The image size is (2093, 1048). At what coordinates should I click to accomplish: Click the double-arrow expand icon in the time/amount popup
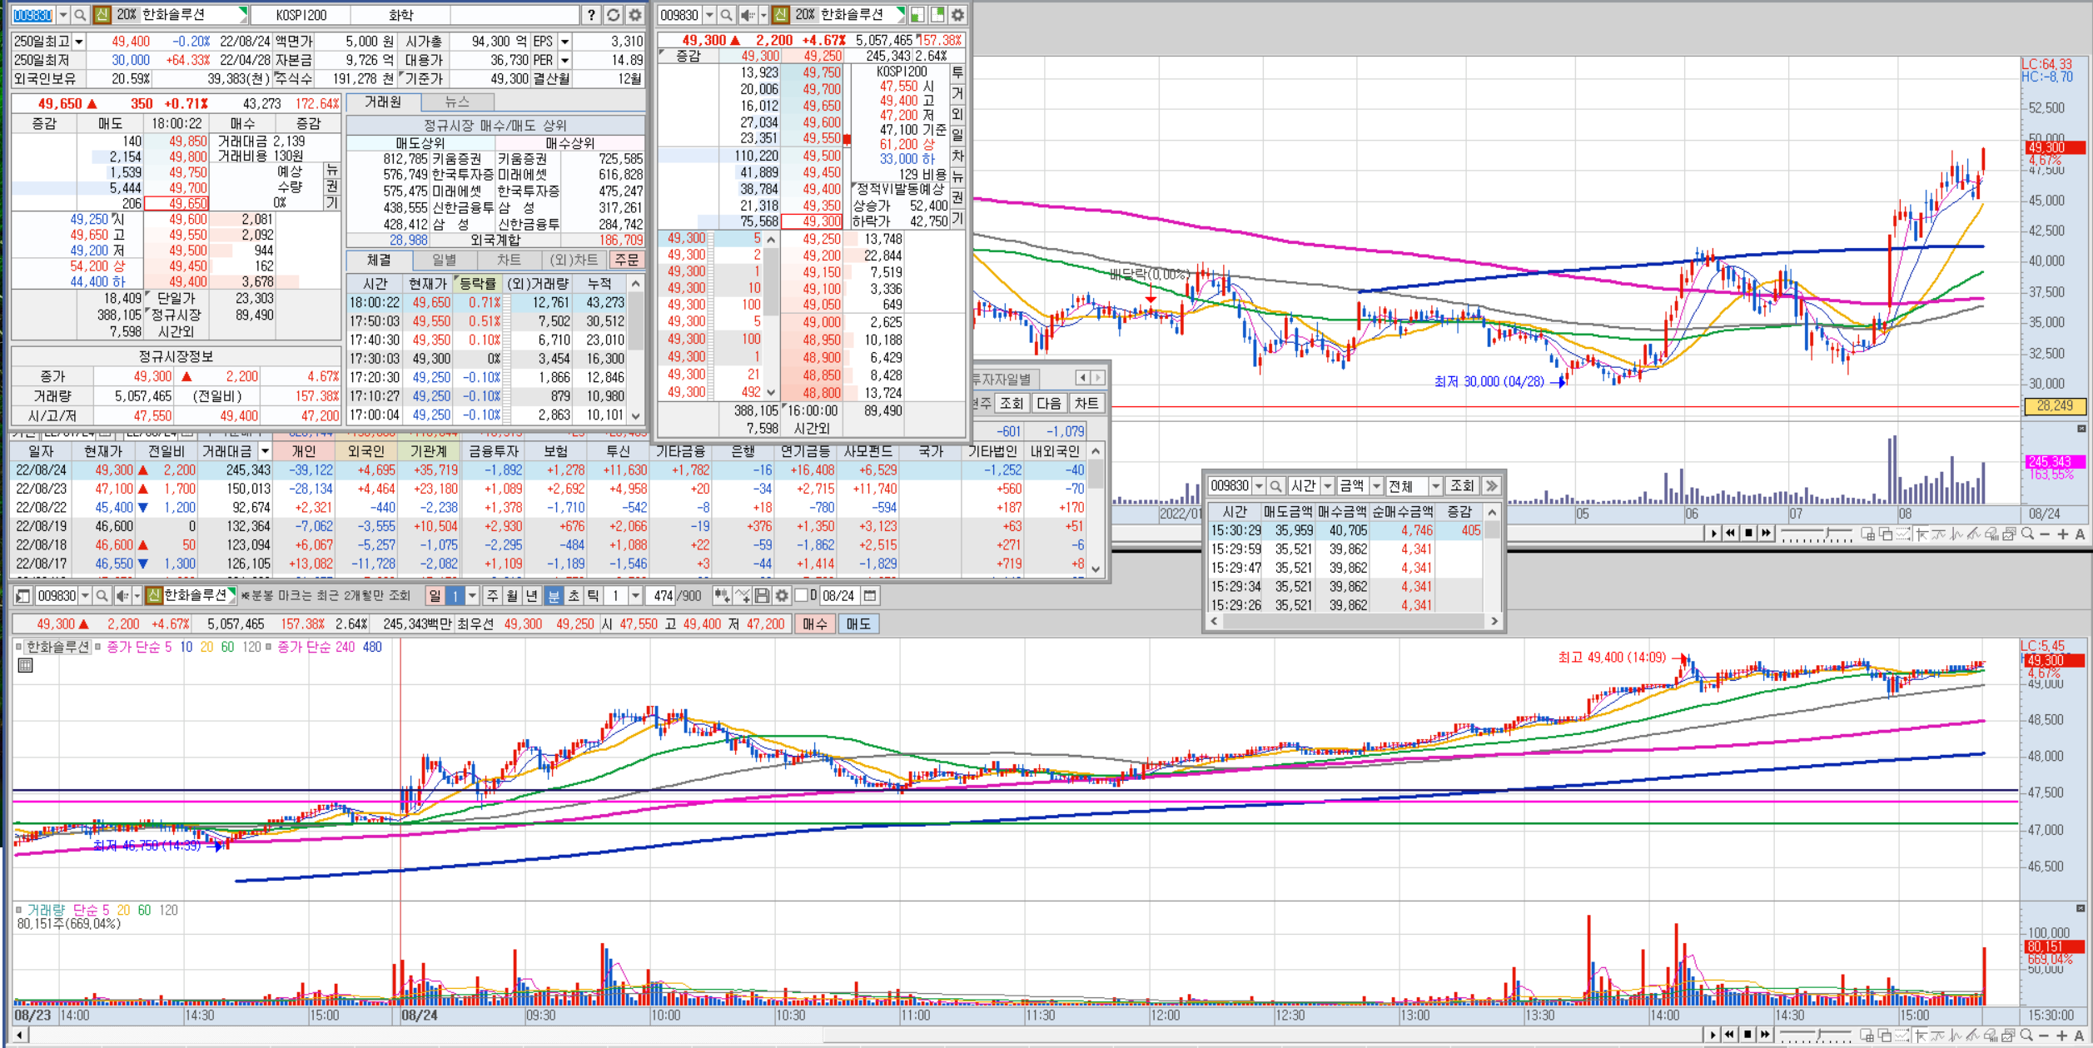[1491, 486]
